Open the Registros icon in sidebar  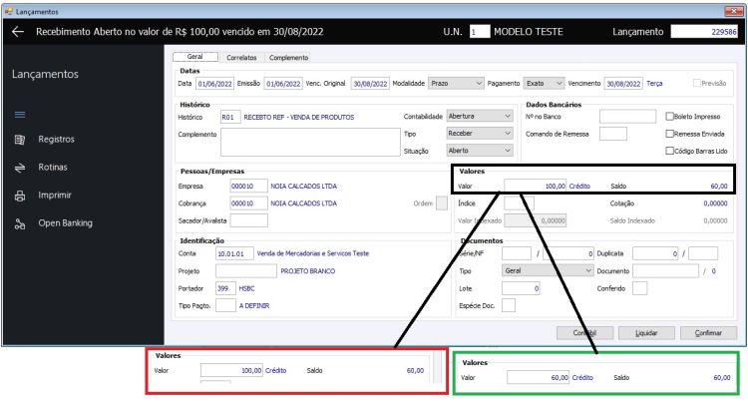pyautogui.click(x=20, y=140)
